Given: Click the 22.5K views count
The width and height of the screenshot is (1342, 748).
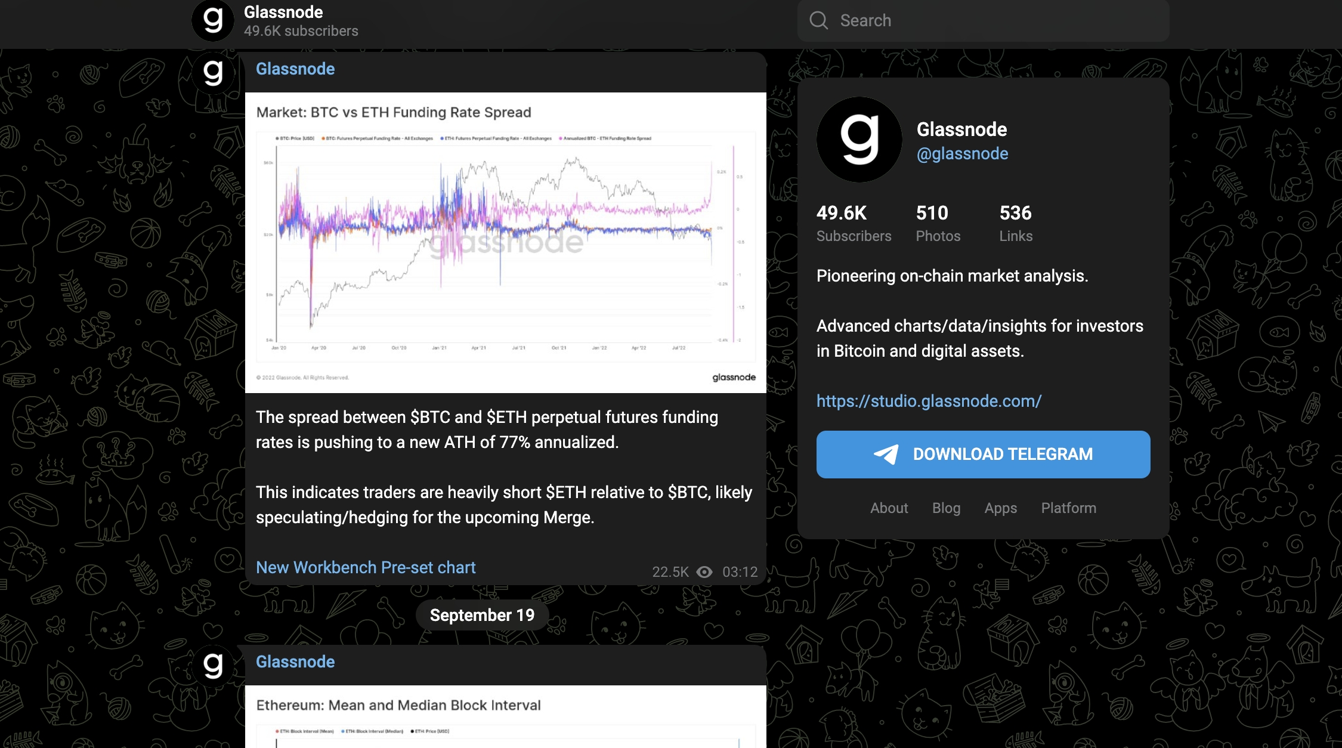Looking at the screenshot, I should click(x=670, y=572).
